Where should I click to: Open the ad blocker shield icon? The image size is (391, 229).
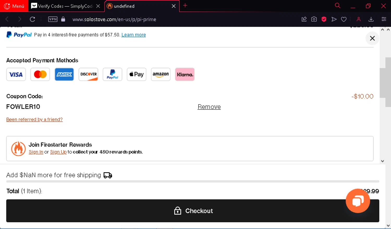[x=324, y=19]
